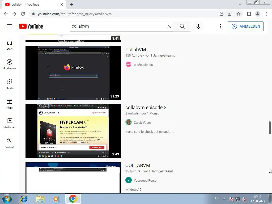Visit the osu!cuplands channel
This screenshot has width=272, height=204.
[x=143, y=65]
